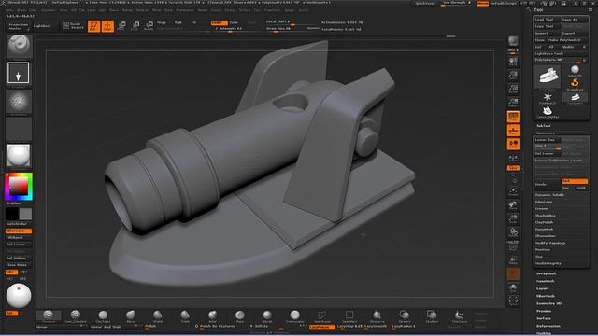Select the SelectLasso brush

pyautogui.click(x=321, y=316)
